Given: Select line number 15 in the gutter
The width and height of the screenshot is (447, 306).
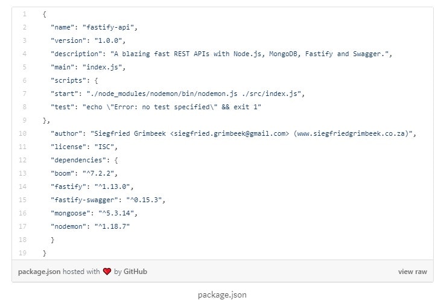Looking at the screenshot, I should point(22,200).
